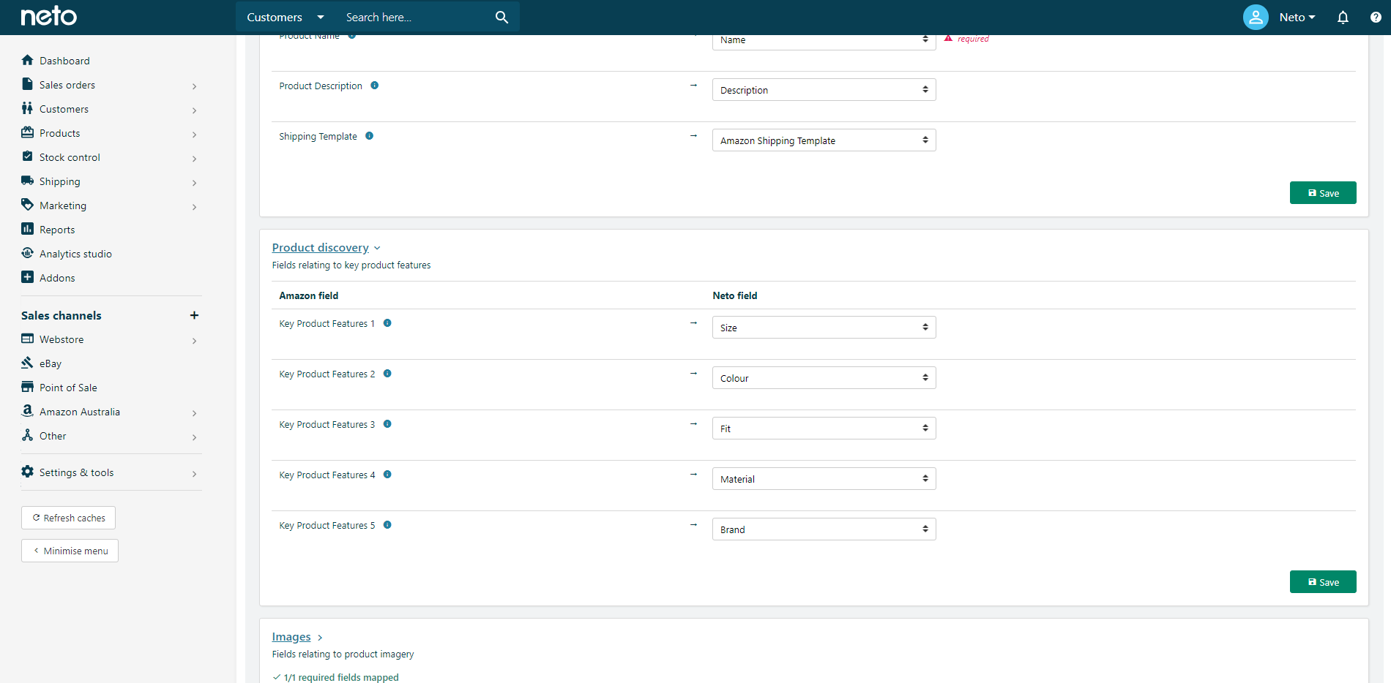Click the Other channels icon

[x=28, y=435]
